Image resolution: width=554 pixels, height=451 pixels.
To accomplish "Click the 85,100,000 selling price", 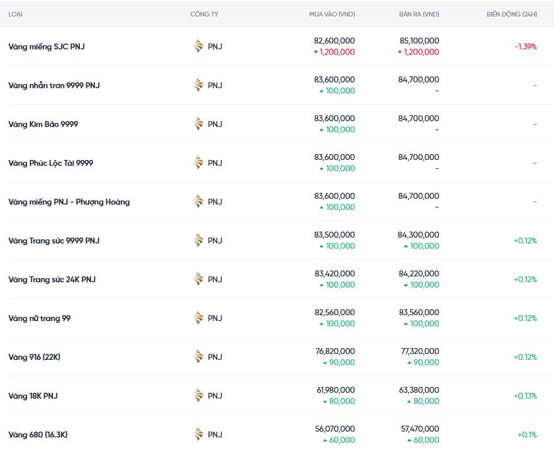I will pos(418,41).
